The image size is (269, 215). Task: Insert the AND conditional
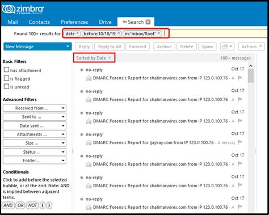[8, 205]
